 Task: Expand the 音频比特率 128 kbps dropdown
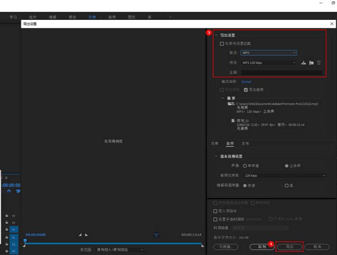click(284, 175)
